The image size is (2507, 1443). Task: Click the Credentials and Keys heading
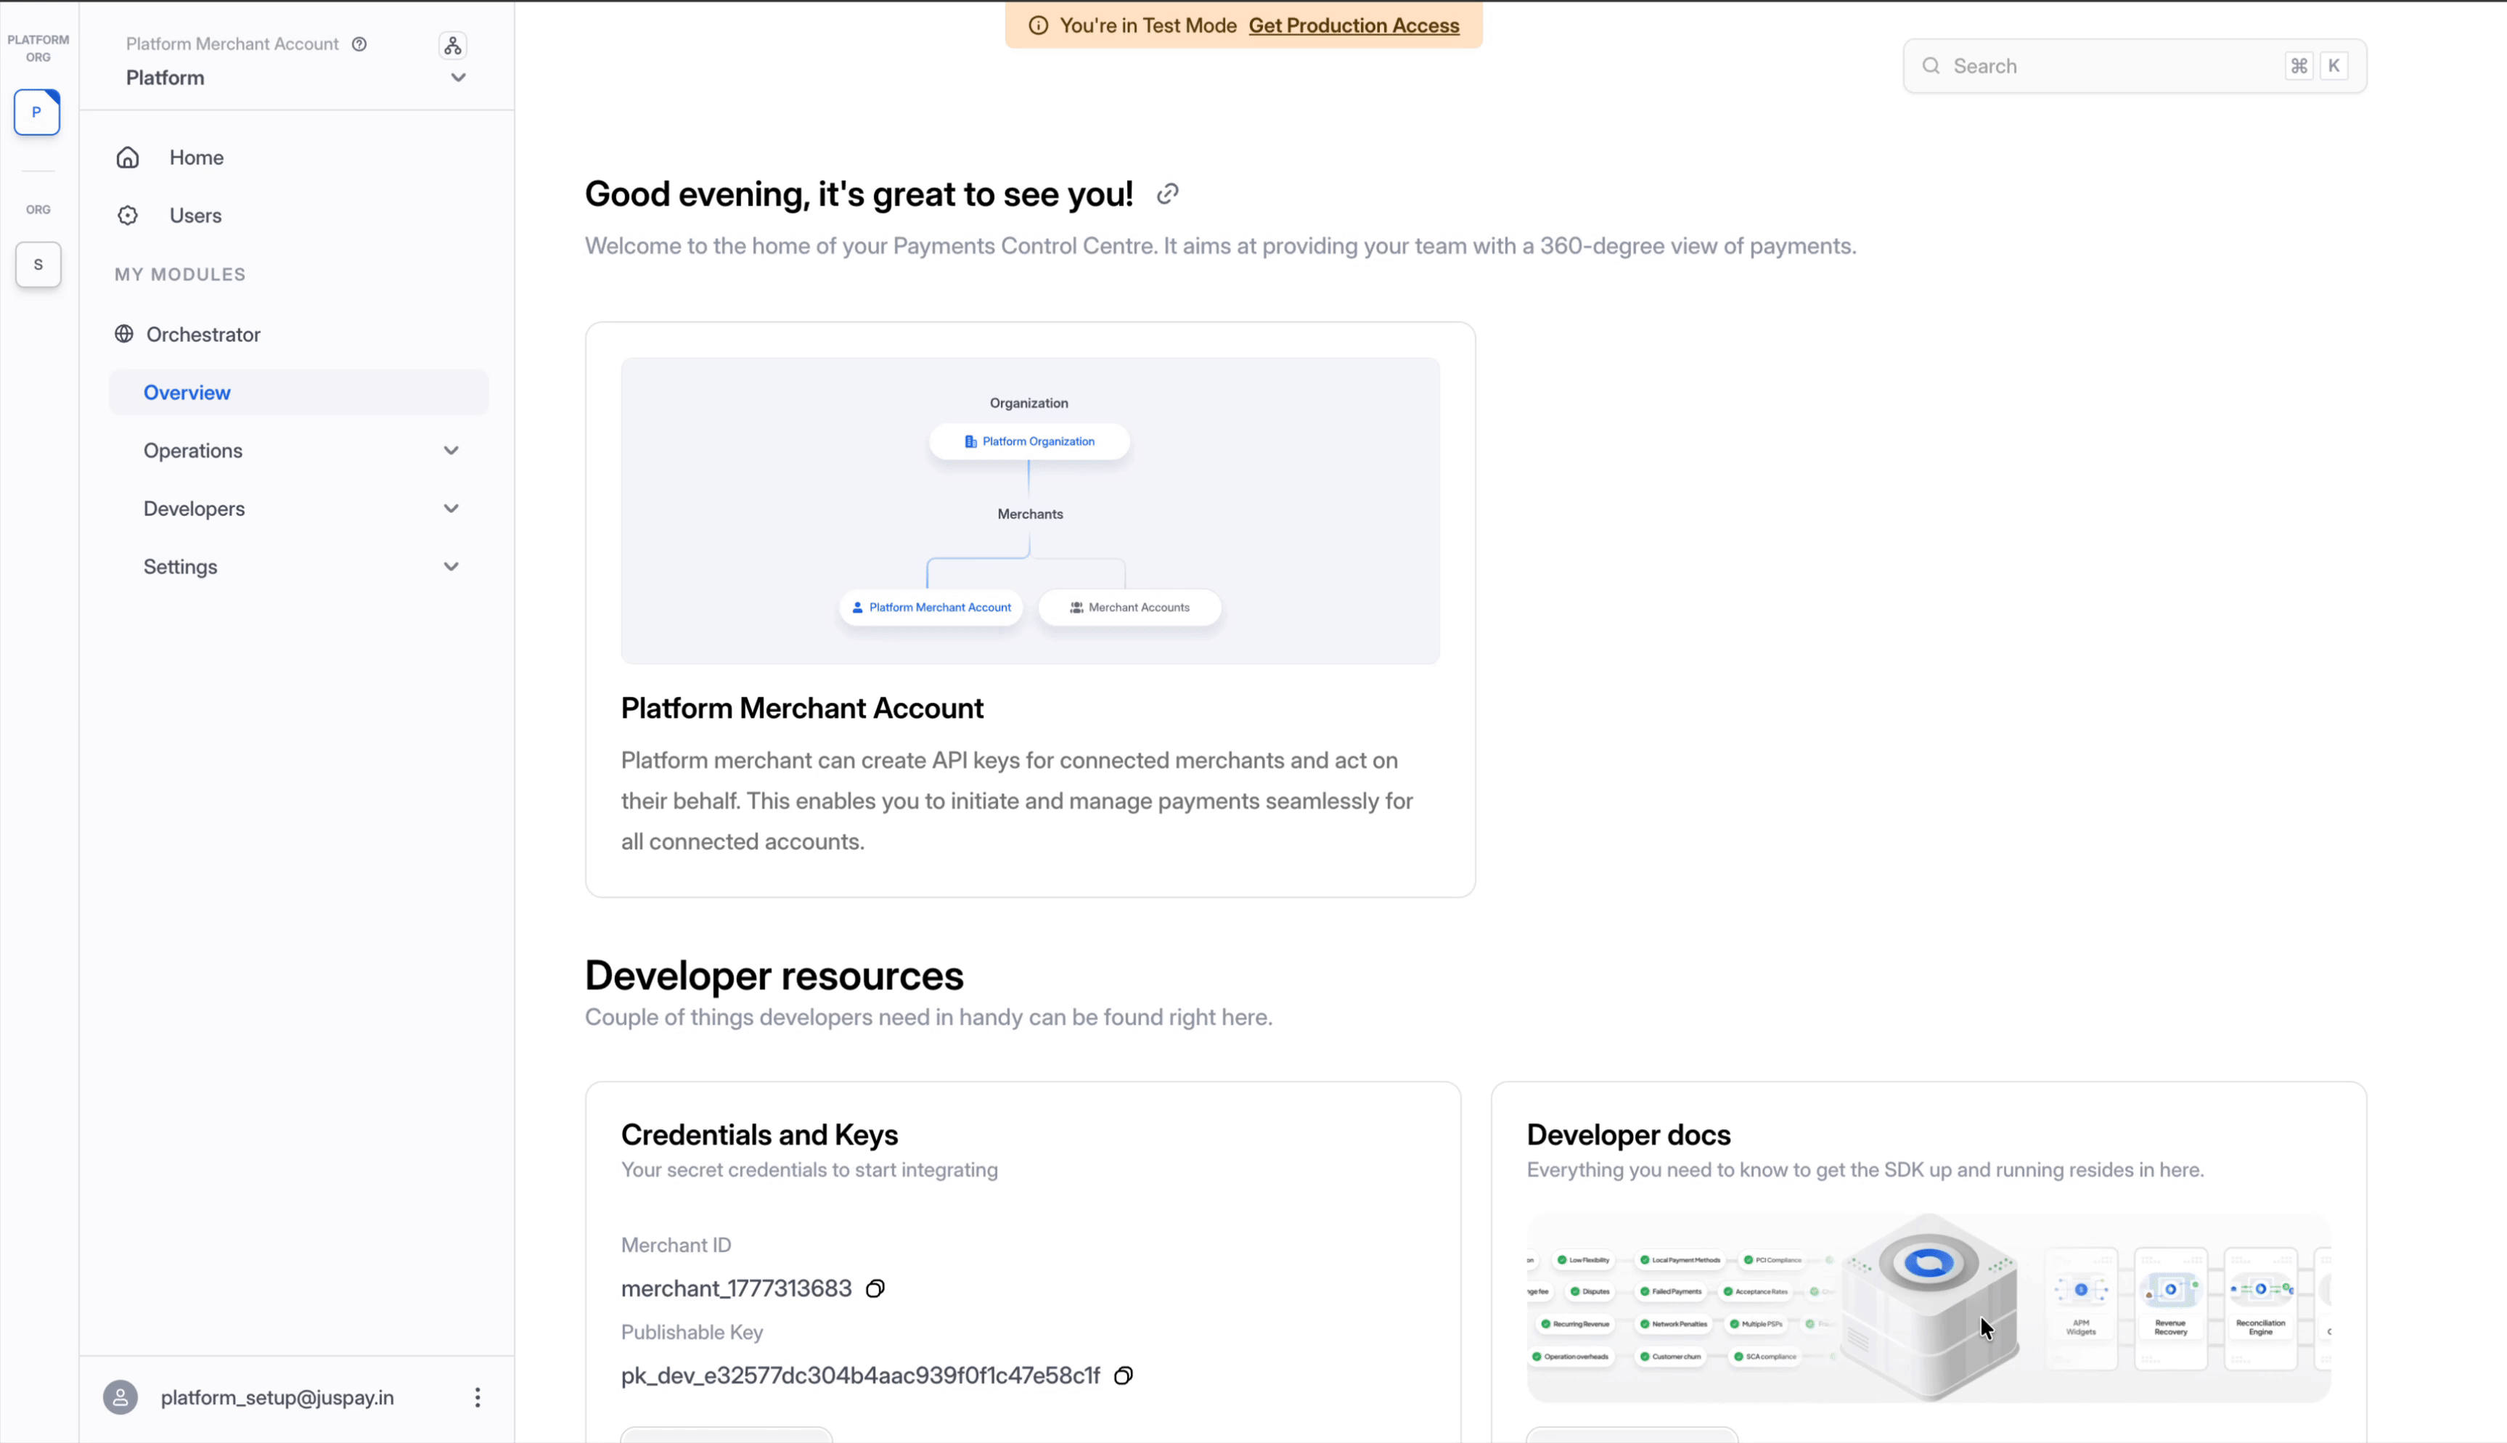(759, 1135)
